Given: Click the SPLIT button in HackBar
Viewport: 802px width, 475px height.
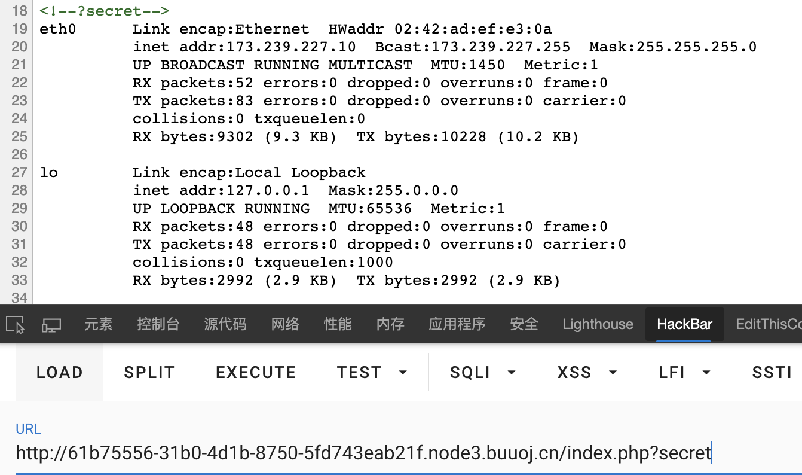Looking at the screenshot, I should (149, 372).
